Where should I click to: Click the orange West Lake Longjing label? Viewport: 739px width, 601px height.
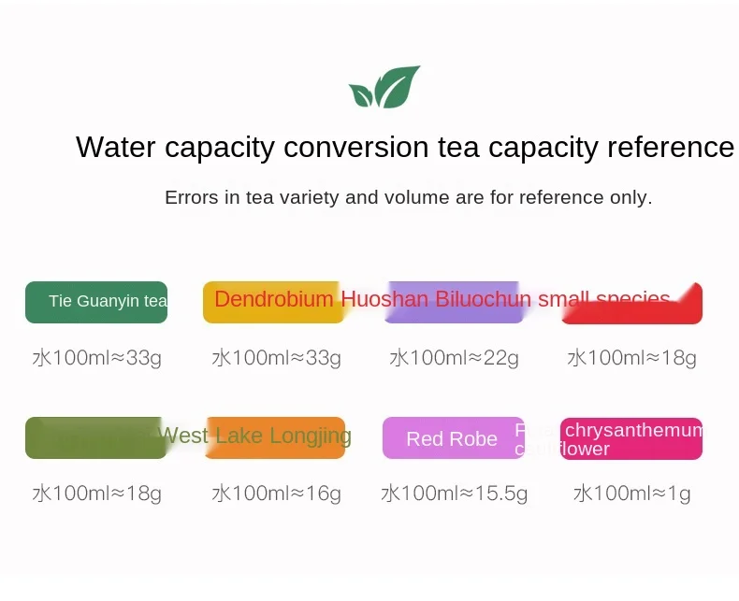(x=275, y=437)
